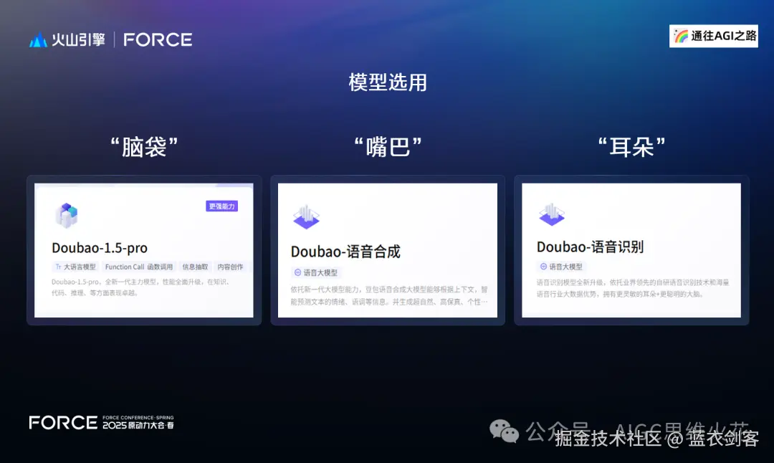Click the Doubao-语音识别 card
Image resolution: width=774 pixels, height=463 pixels.
pyautogui.click(x=631, y=249)
